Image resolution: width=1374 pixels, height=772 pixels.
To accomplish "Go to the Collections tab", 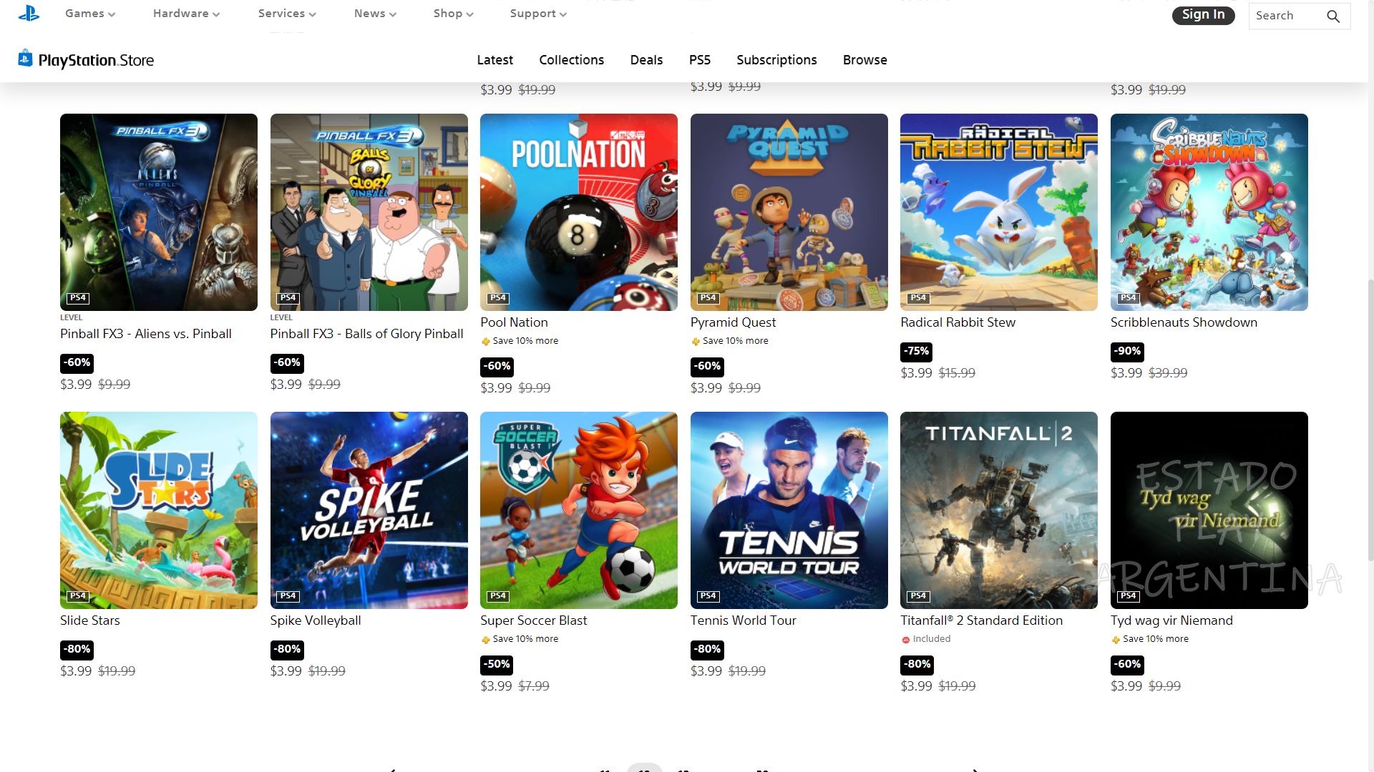I will tap(571, 60).
